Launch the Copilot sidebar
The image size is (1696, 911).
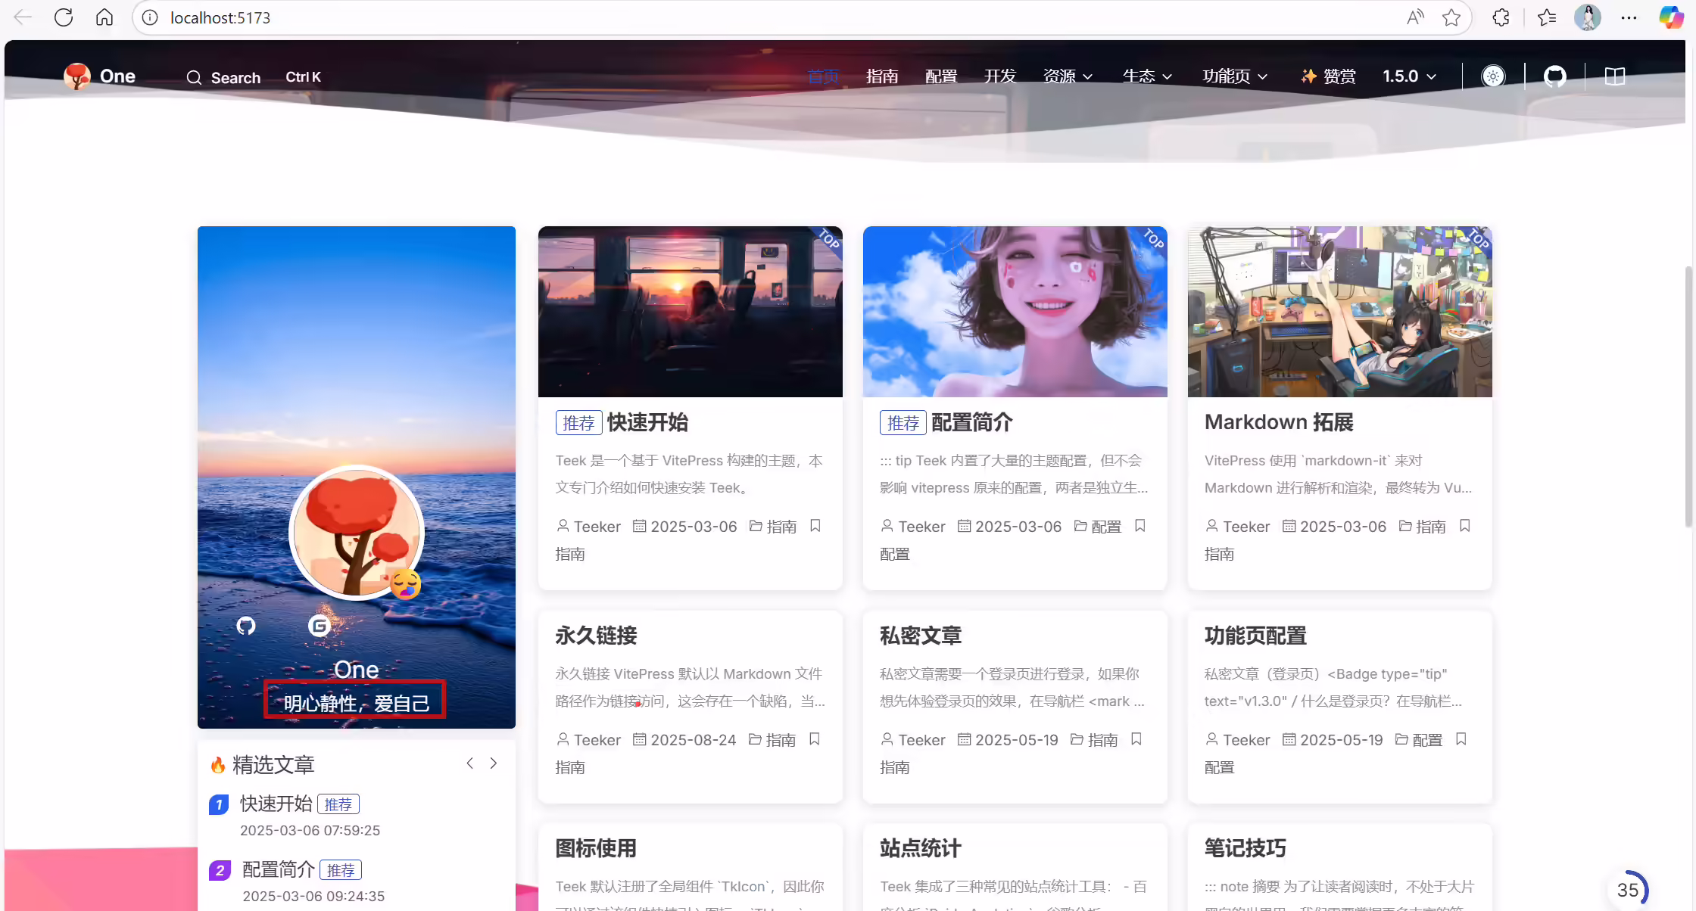coord(1671,17)
